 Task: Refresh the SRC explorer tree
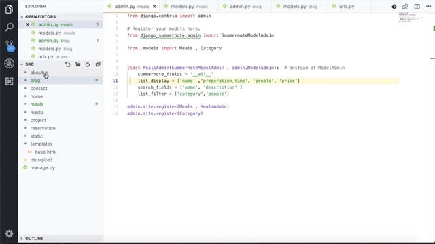pos(88,64)
